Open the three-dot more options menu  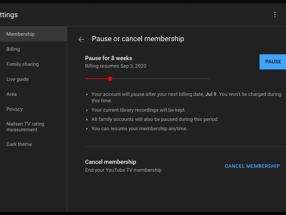coord(275,15)
